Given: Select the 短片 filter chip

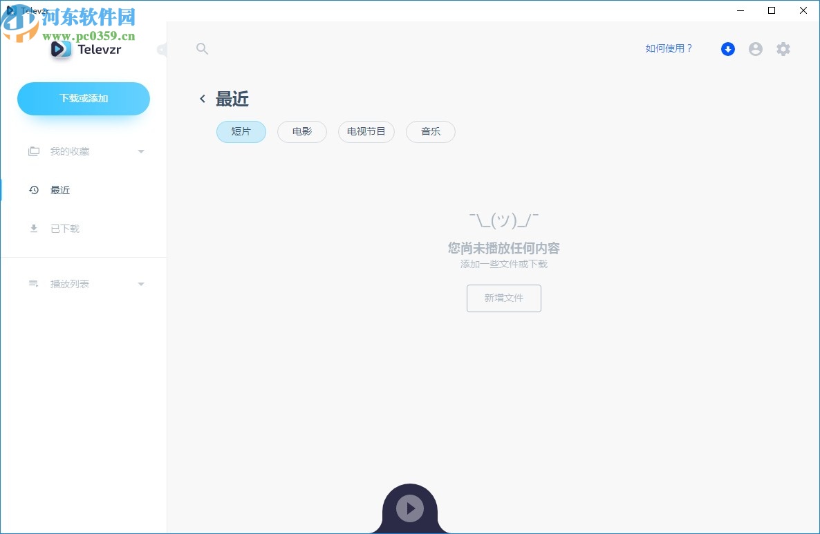Looking at the screenshot, I should [x=241, y=132].
